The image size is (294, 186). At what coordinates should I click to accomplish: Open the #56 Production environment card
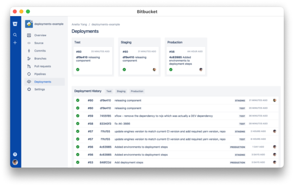(x=186, y=61)
